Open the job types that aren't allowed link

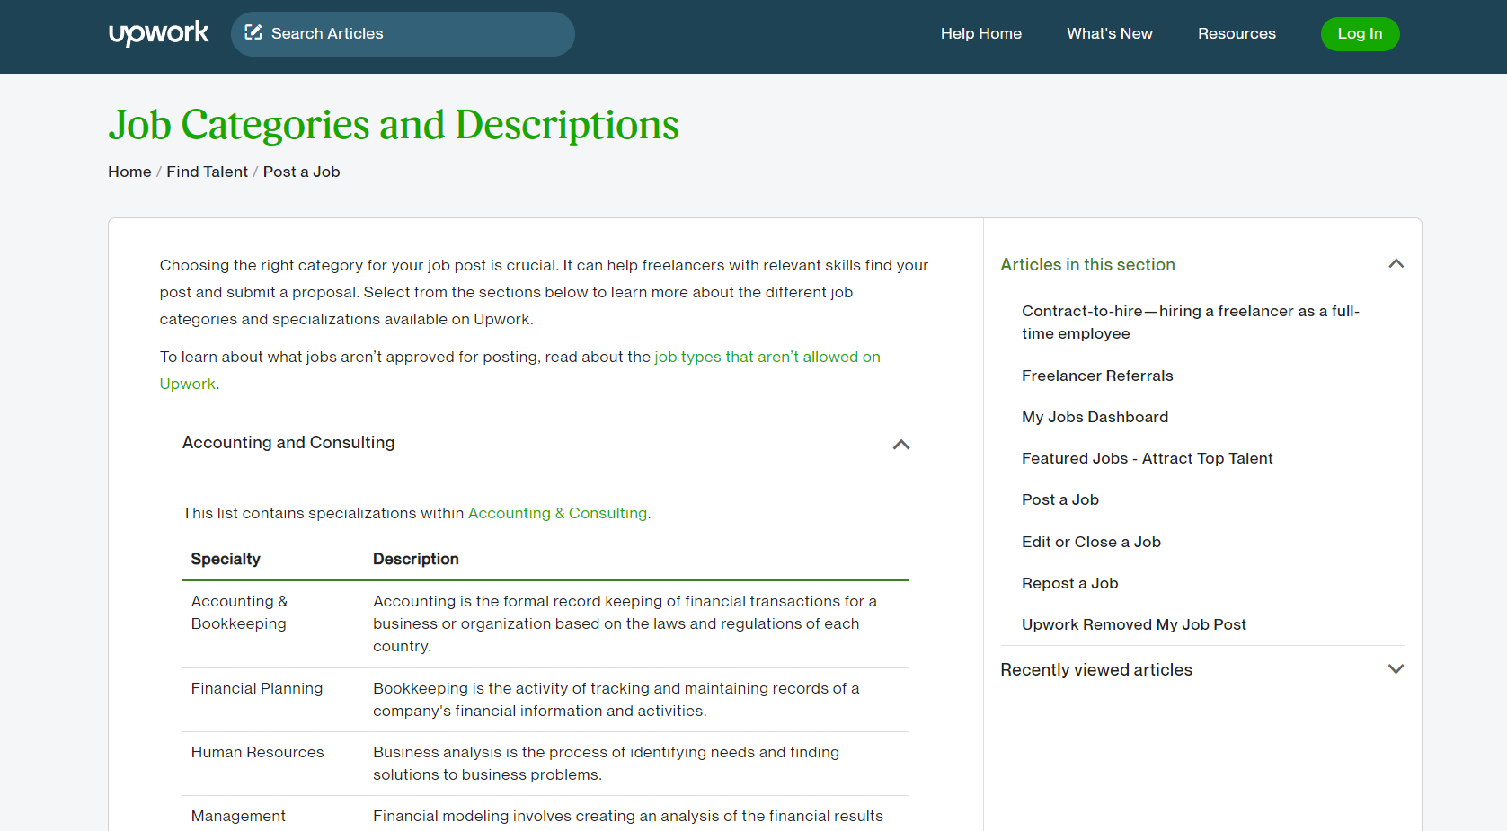pos(767,357)
